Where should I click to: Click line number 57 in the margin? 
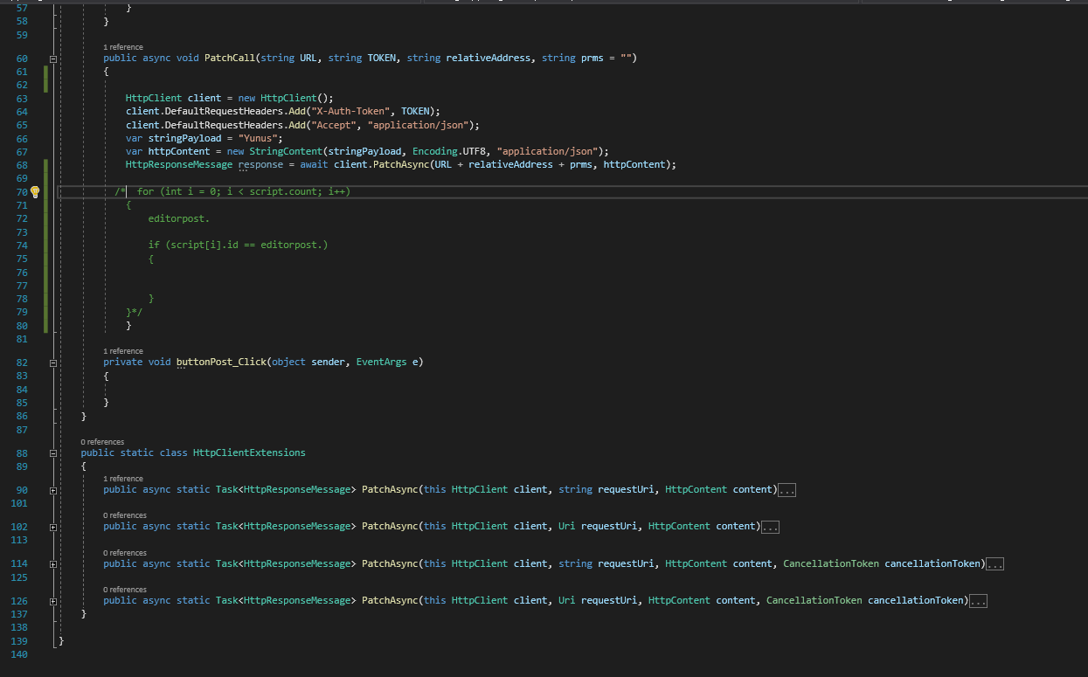[22, 7]
